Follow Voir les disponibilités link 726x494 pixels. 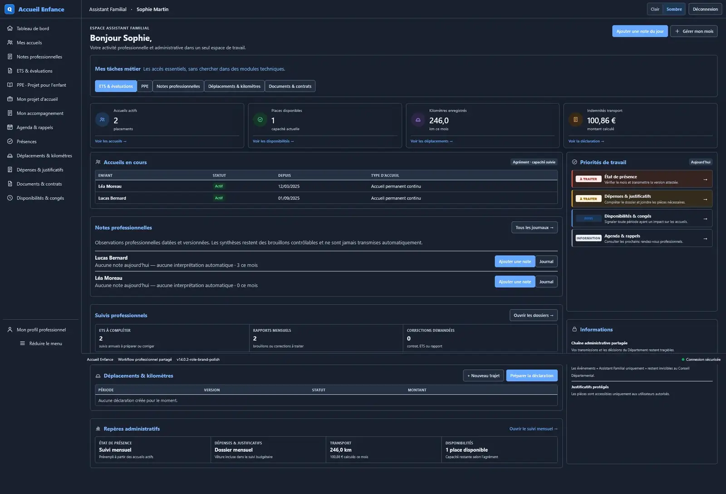click(x=273, y=141)
